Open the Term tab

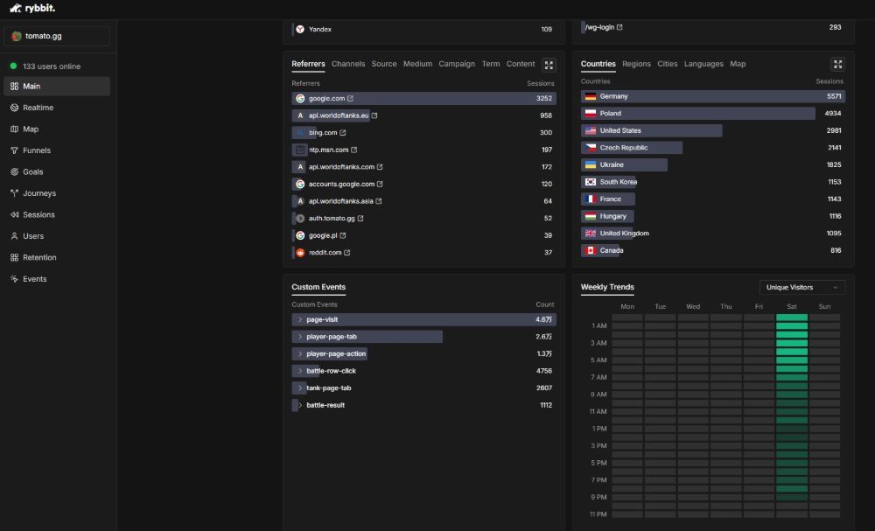491,64
